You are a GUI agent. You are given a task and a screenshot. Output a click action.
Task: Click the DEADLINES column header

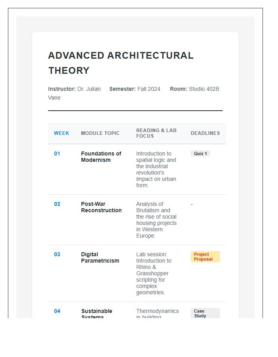click(x=205, y=133)
